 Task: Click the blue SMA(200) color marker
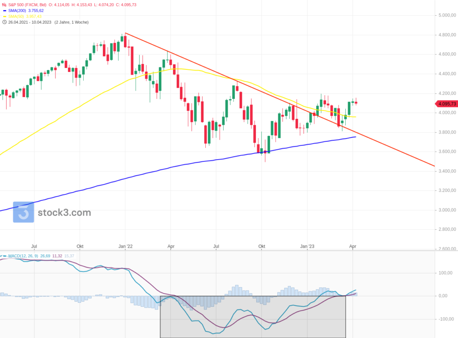click(x=4, y=11)
